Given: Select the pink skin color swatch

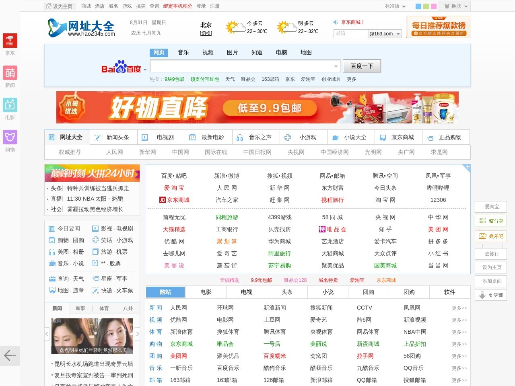Looking at the screenshot, I should tap(433, 6).
